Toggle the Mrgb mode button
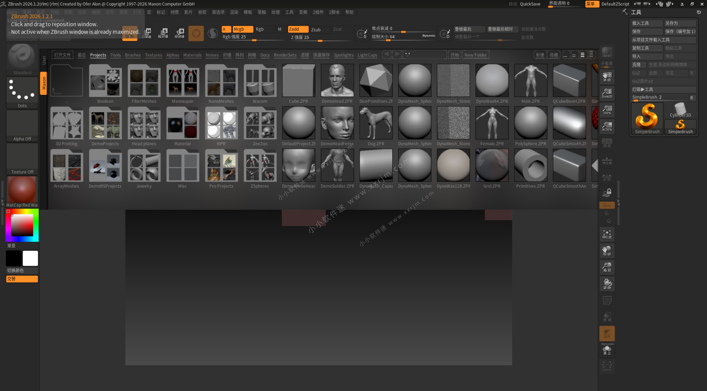Image resolution: width=707 pixels, height=391 pixels. [242, 29]
